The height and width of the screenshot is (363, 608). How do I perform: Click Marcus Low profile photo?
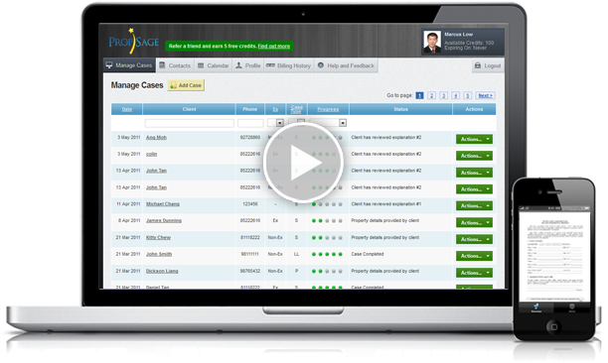point(432,42)
